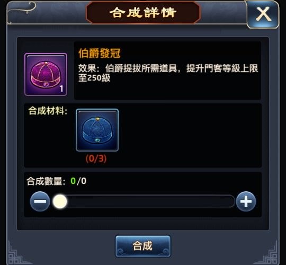The image size is (286, 265).
Task: Click the corner pattern ornament at bottom-left
Action: (17, 254)
